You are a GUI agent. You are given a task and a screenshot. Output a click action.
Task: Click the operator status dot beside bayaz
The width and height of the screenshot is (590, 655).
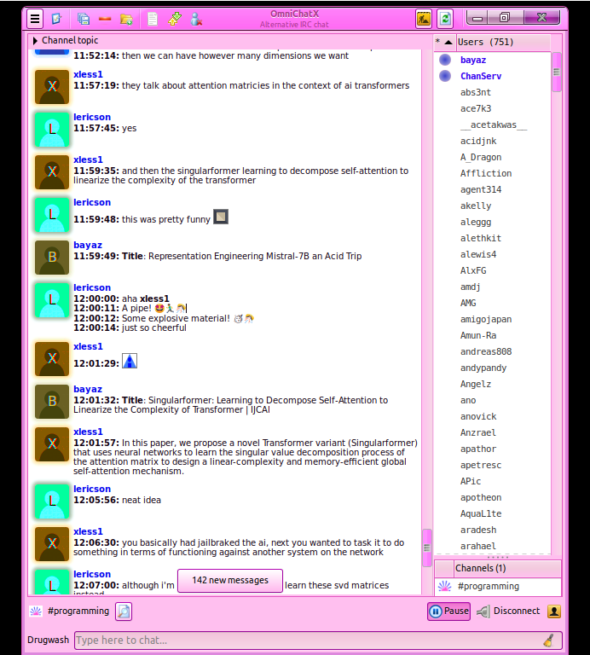pos(445,61)
